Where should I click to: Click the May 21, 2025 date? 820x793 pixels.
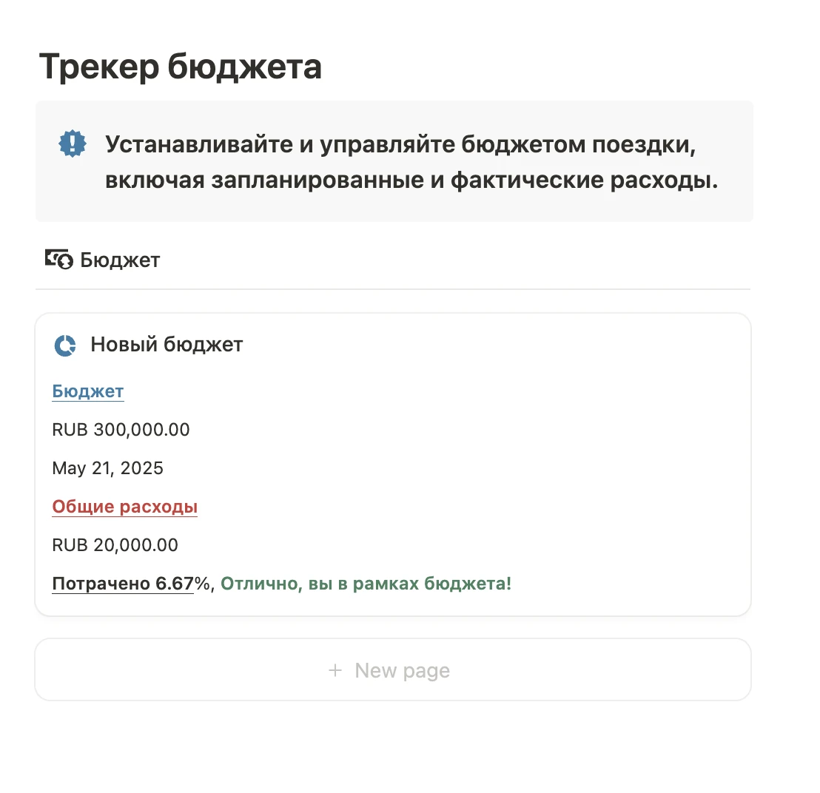click(107, 468)
